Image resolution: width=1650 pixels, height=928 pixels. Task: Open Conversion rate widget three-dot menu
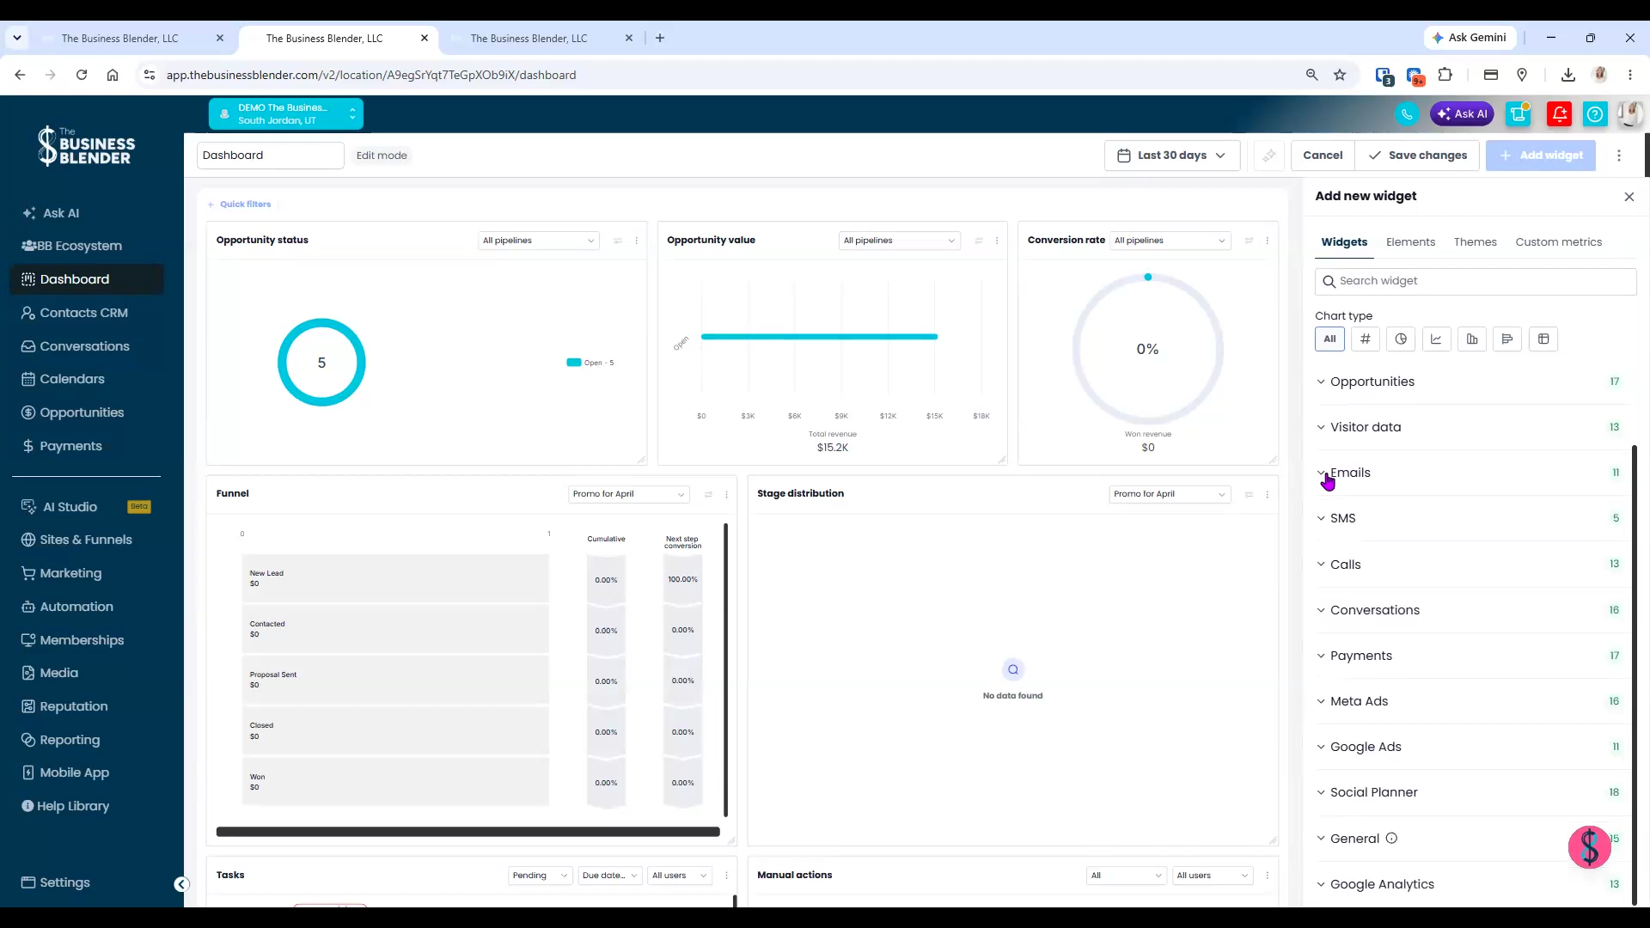1268,241
